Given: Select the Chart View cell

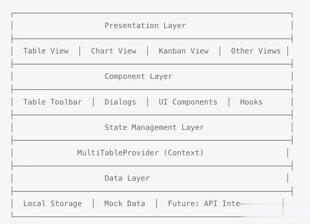Looking at the screenshot, I should [114, 51].
